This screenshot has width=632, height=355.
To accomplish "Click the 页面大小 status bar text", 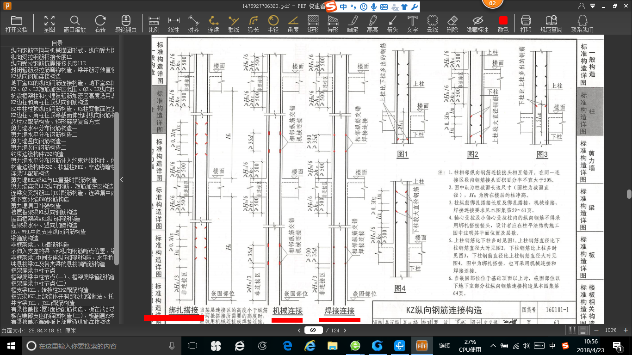I will 38,331.
